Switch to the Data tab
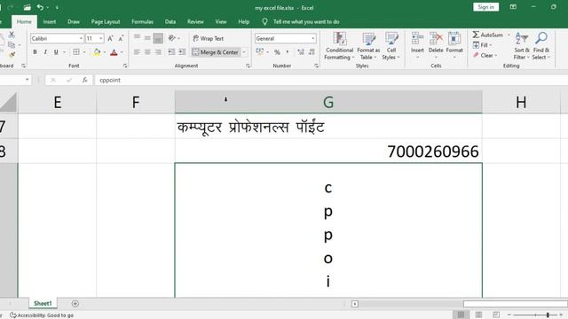 pyautogui.click(x=170, y=21)
